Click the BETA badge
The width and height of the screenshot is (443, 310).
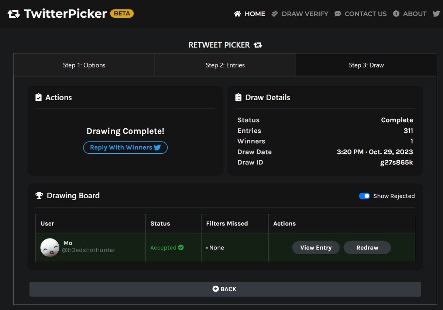[122, 14]
